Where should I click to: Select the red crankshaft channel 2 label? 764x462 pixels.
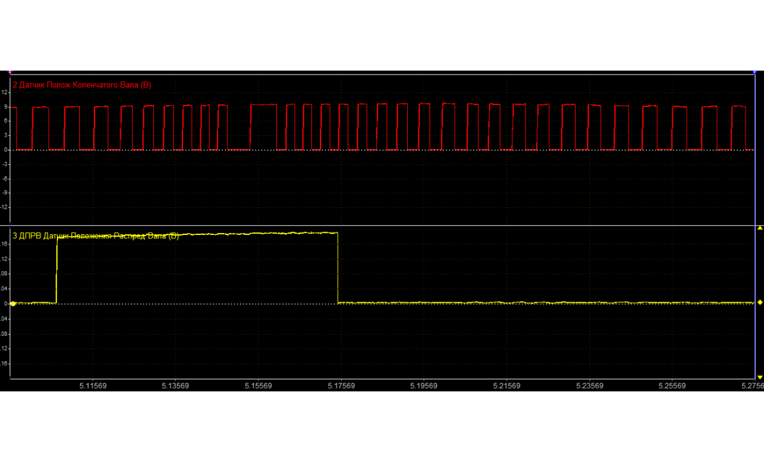(x=82, y=85)
